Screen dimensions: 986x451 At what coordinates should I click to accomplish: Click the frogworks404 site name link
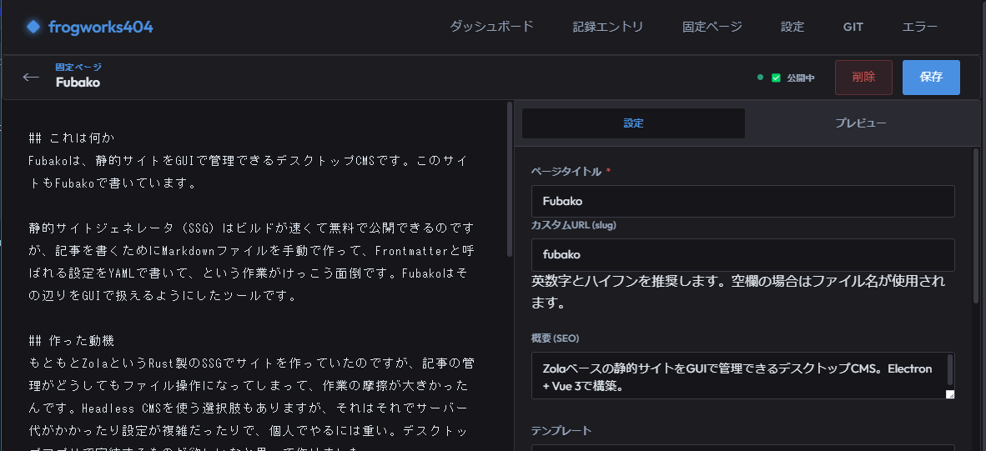click(x=101, y=27)
